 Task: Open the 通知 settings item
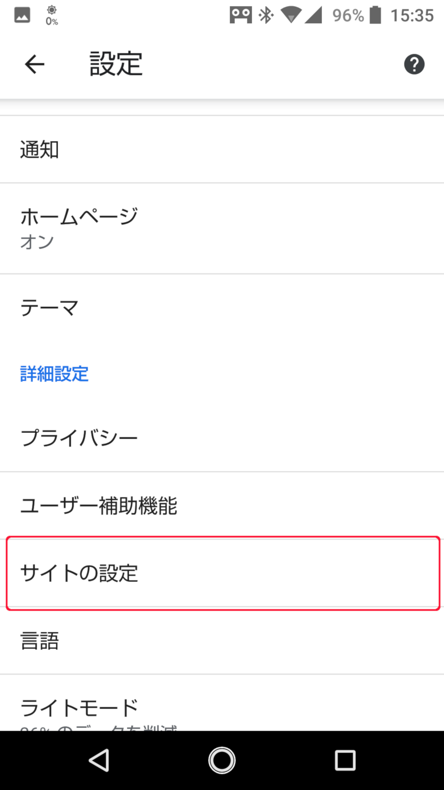(222, 149)
